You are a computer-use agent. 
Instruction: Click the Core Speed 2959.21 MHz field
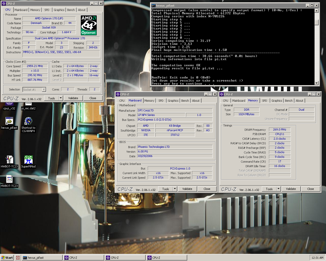point(35,66)
